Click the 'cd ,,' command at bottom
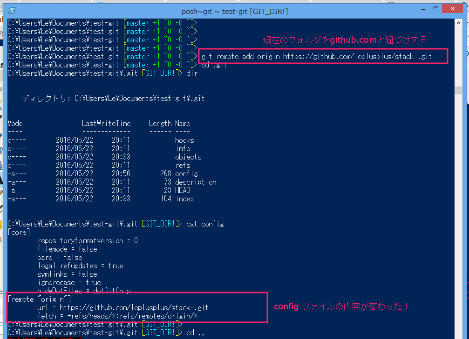Image resolution: width=469 pixels, height=339 pixels. (195, 332)
